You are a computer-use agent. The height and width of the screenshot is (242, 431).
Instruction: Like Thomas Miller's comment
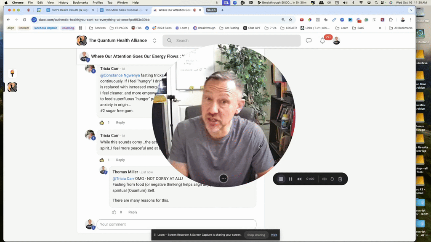point(114,212)
